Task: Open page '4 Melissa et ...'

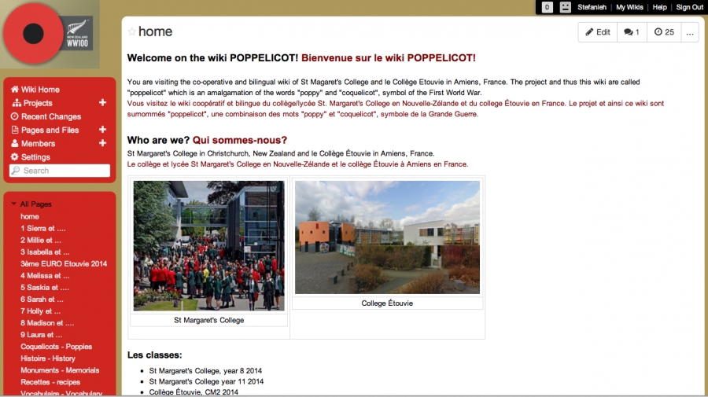Action: click(45, 275)
